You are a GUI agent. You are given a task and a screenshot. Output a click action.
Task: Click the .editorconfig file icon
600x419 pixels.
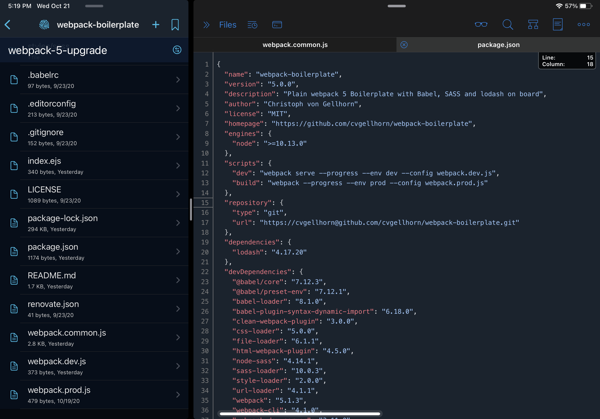tap(14, 109)
